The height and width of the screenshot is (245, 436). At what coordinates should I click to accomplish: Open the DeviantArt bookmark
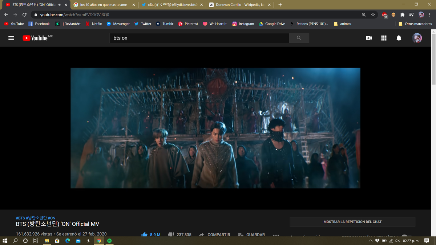coord(68,24)
